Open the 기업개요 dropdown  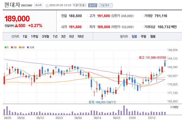point(105,5)
